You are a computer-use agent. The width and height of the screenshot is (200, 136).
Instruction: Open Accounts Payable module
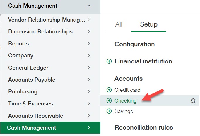coord(32,80)
